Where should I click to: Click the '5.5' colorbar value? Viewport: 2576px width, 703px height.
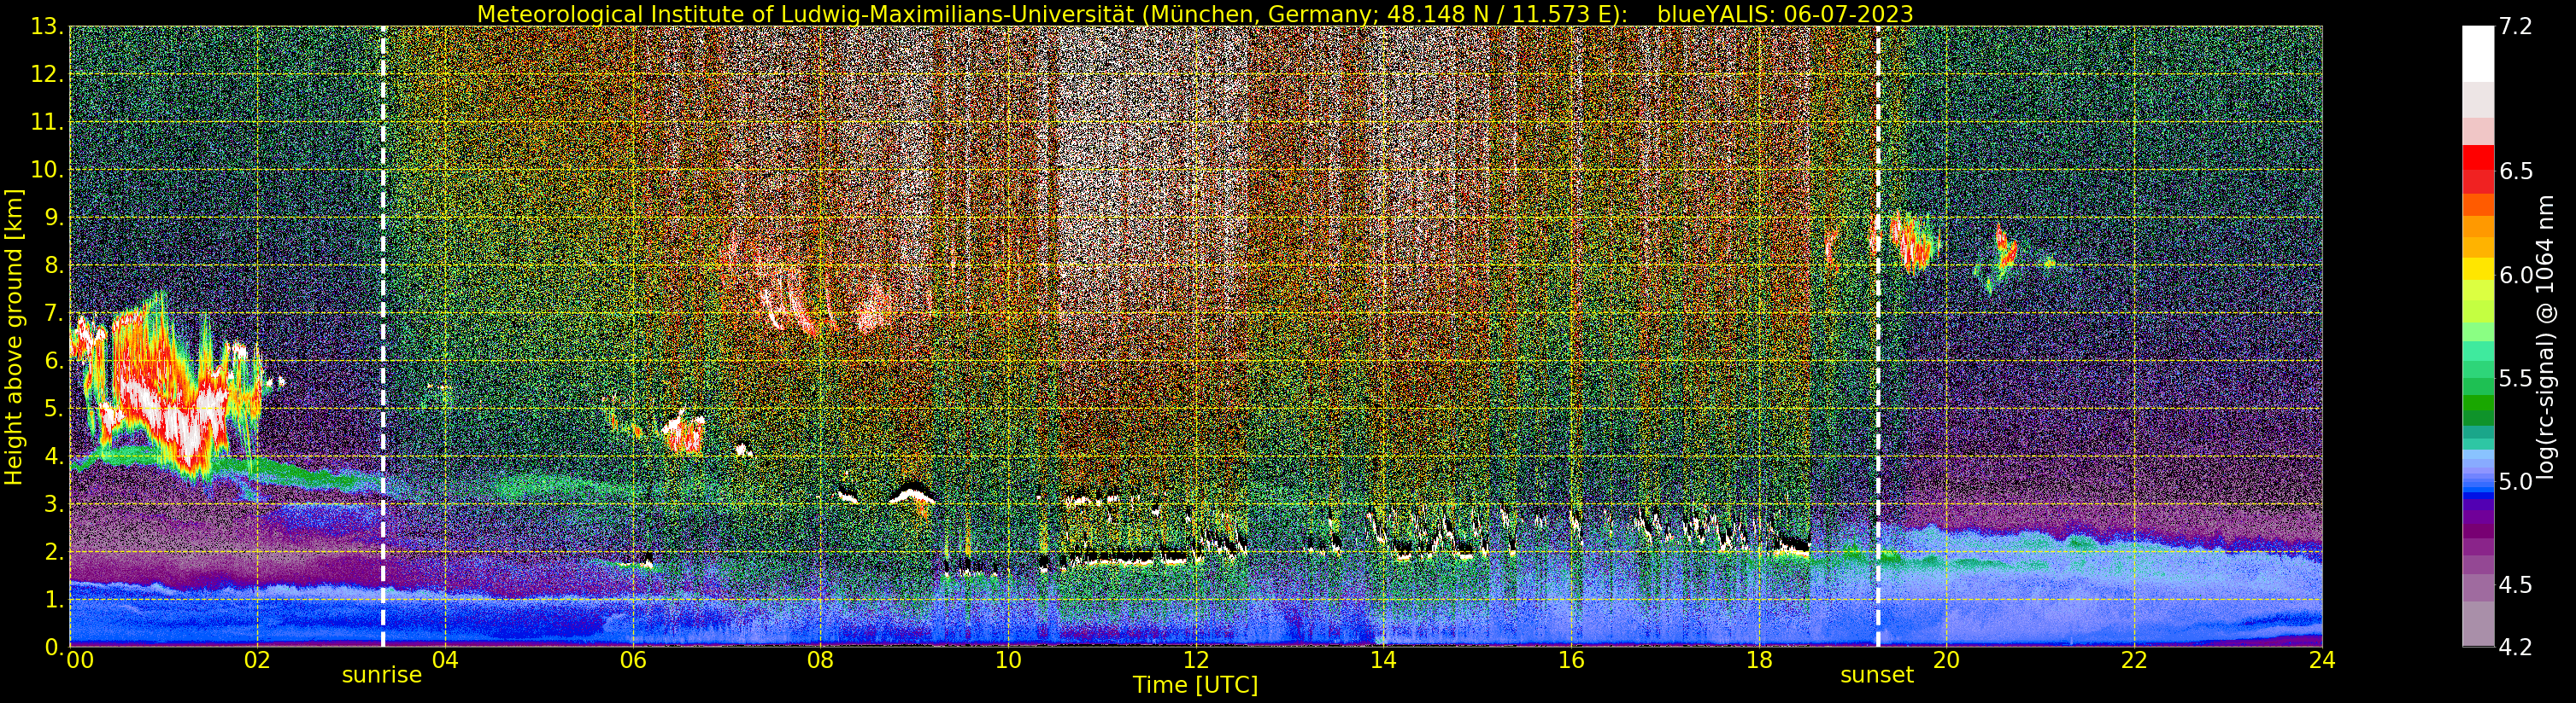pyautogui.click(x=2515, y=379)
